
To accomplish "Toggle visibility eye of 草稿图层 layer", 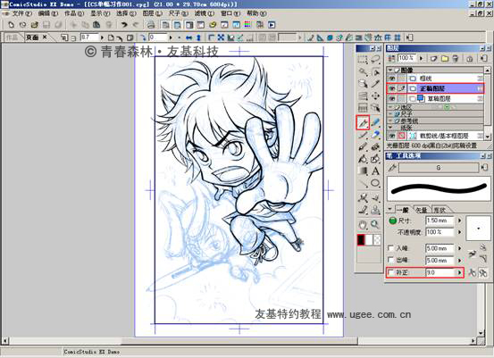I will [x=391, y=99].
